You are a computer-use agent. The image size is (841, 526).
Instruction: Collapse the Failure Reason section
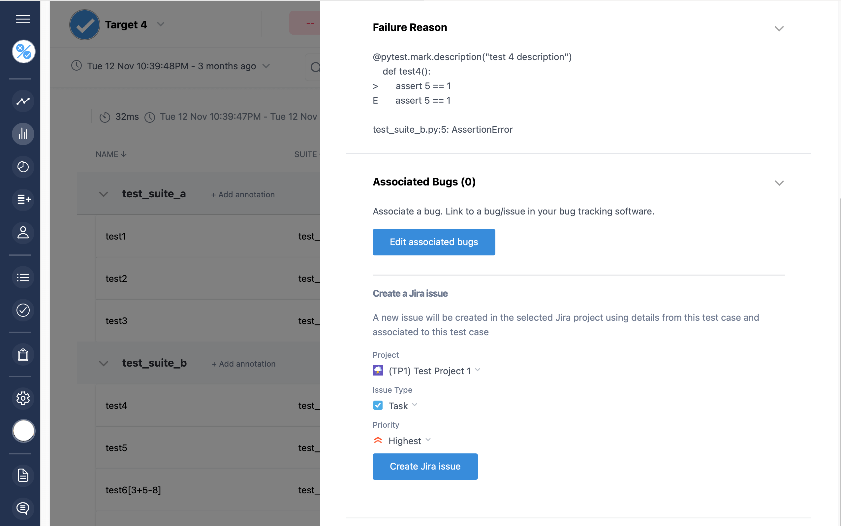[779, 28]
